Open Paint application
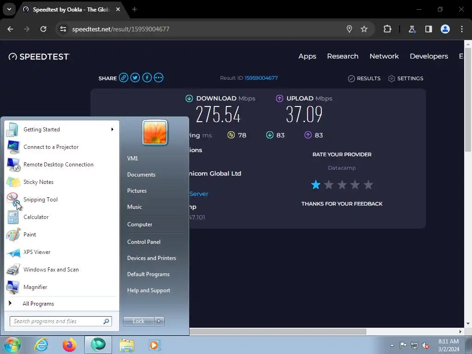This screenshot has height=354, width=472. tap(62, 234)
